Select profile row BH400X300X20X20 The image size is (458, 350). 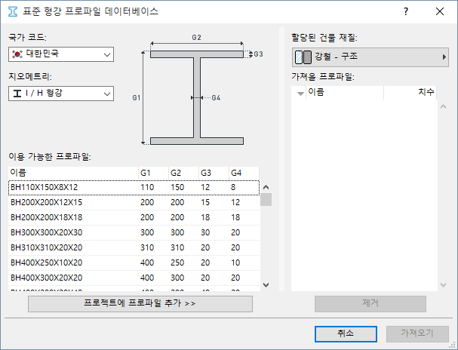(134, 278)
